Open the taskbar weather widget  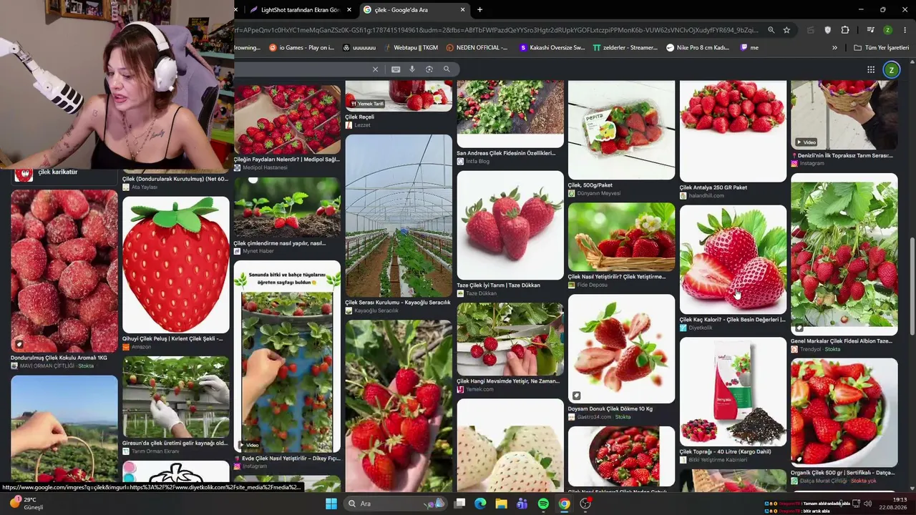pos(26,504)
